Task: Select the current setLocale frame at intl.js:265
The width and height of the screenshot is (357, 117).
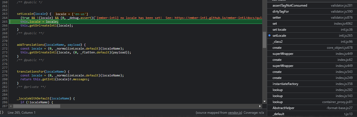Action: click(x=312, y=36)
